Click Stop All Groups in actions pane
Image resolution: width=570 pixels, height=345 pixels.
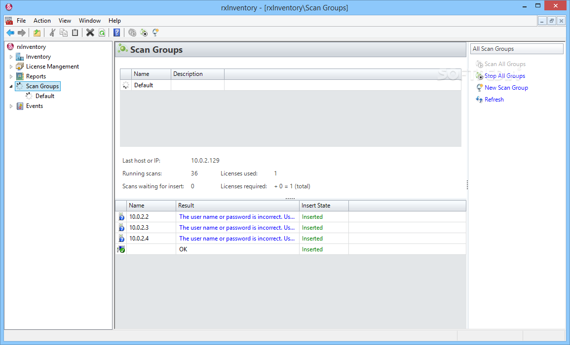click(x=504, y=76)
